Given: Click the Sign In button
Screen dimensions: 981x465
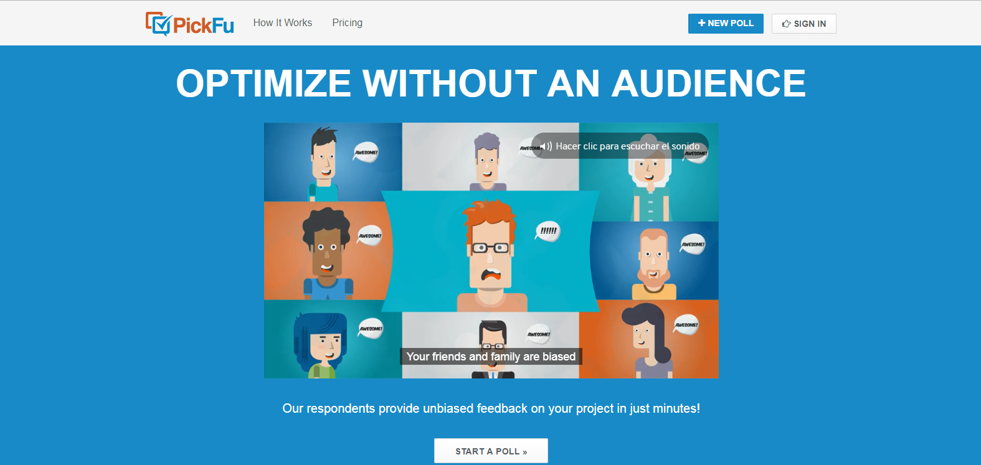Looking at the screenshot, I should (x=803, y=24).
